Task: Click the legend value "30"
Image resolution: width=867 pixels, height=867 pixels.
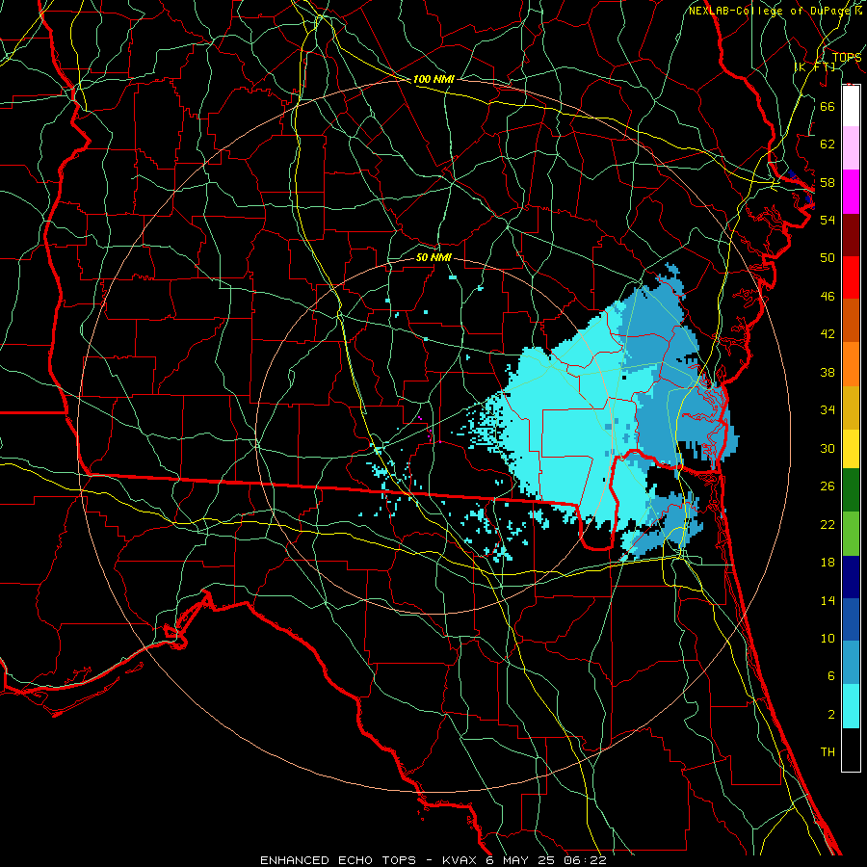Action: (x=828, y=448)
